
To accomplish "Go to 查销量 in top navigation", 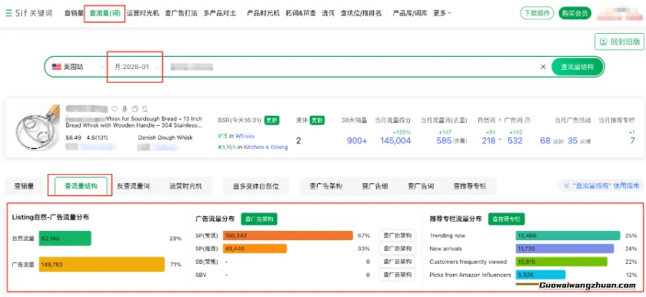I will coord(74,13).
